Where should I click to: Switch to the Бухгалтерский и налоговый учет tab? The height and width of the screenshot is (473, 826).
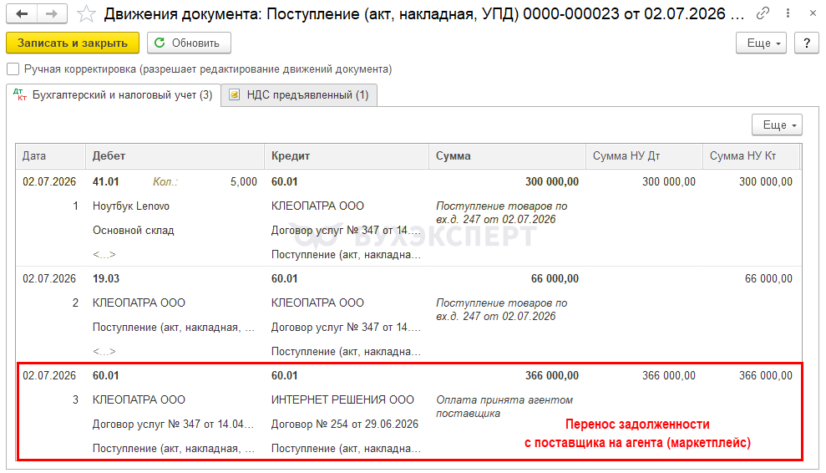[x=114, y=95]
